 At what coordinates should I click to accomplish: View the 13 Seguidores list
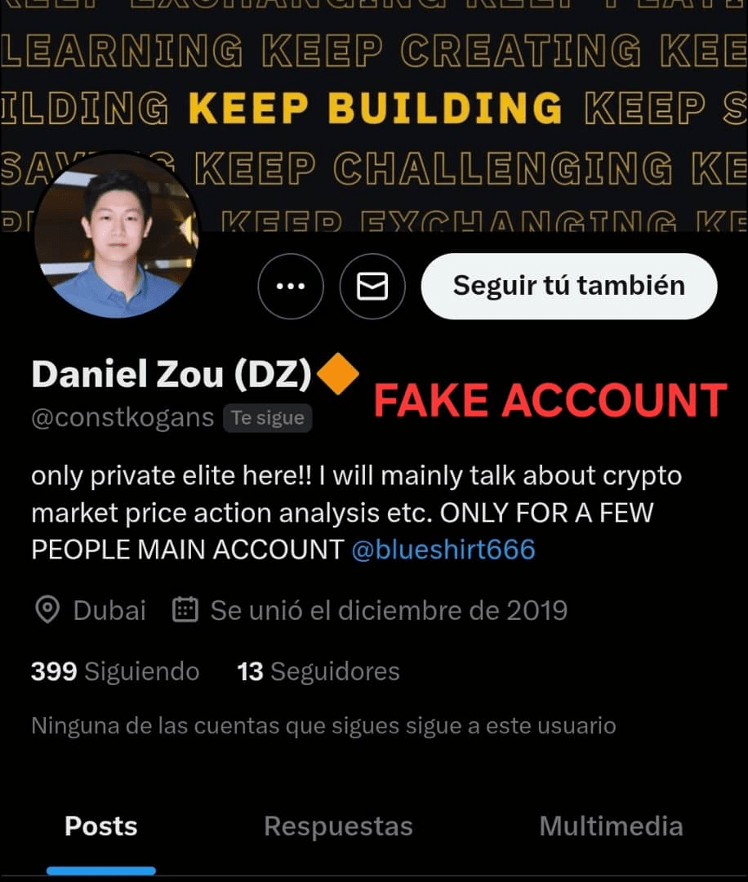[318, 671]
